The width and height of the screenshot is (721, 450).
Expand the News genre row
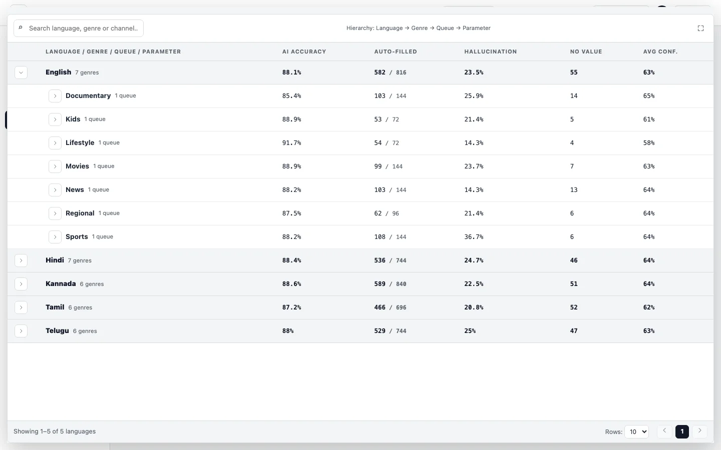pyautogui.click(x=55, y=190)
